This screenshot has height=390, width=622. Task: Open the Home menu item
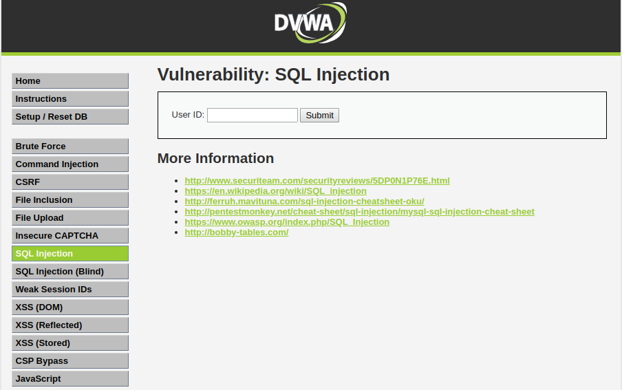pos(69,81)
